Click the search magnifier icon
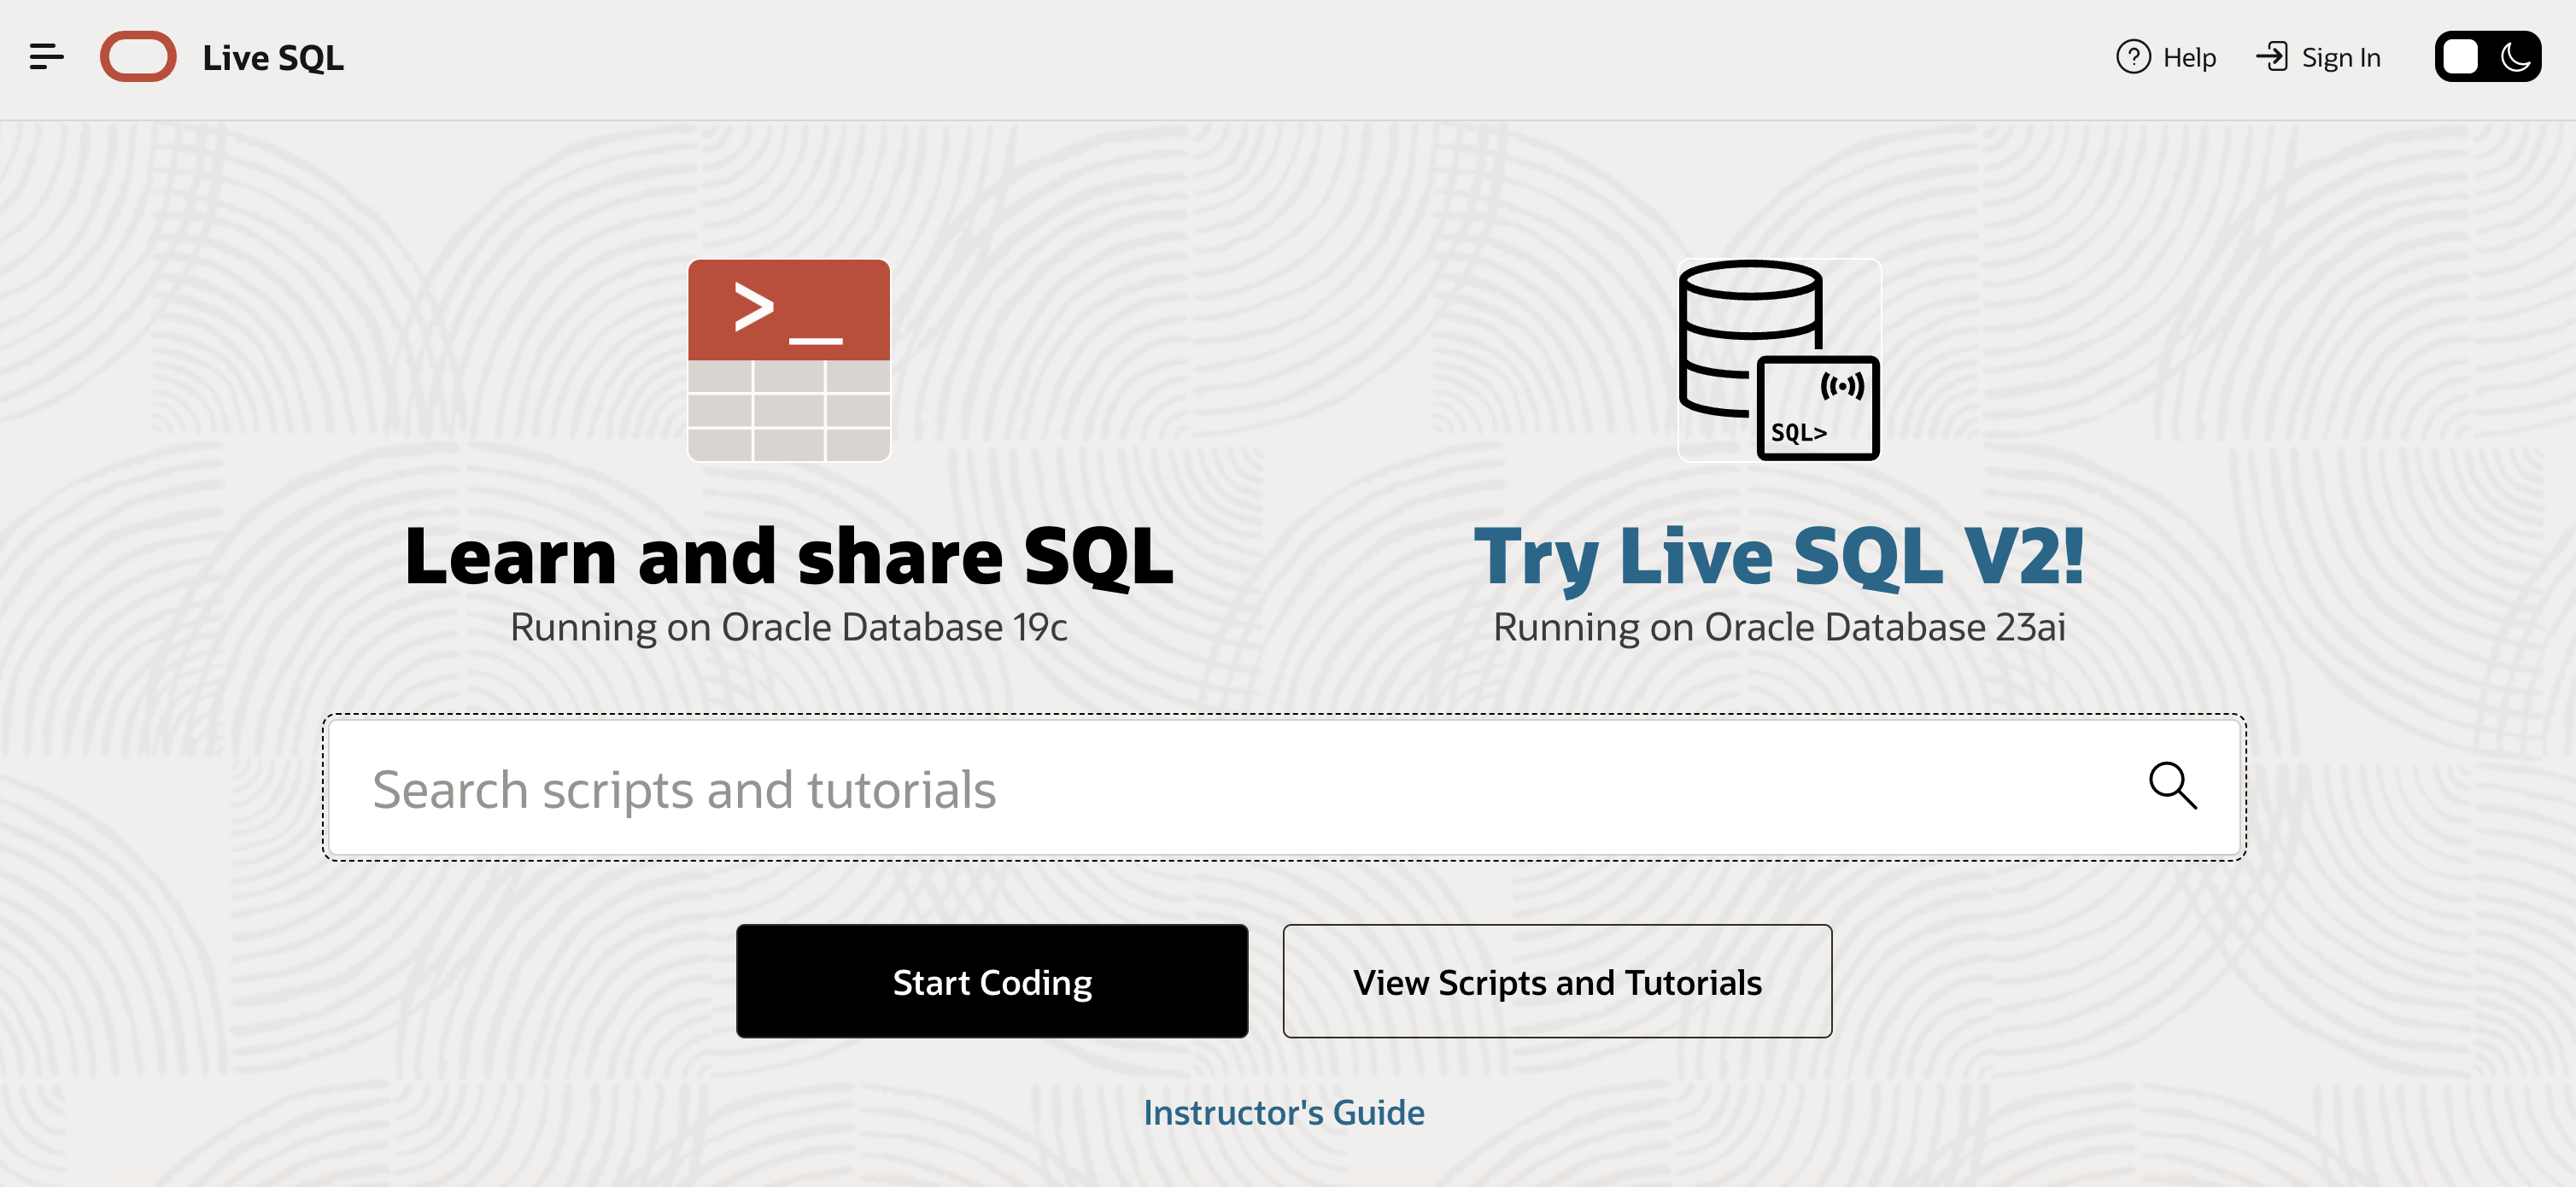The image size is (2576, 1187). (x=2174, y=787)
